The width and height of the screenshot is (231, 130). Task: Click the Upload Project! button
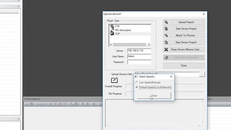pyautogui.click(x=184, y=22)
